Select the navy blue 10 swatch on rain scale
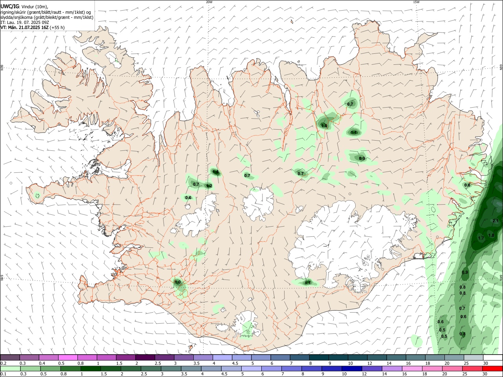The width and height of the screenshot is (503, 377). pos(352,369)
